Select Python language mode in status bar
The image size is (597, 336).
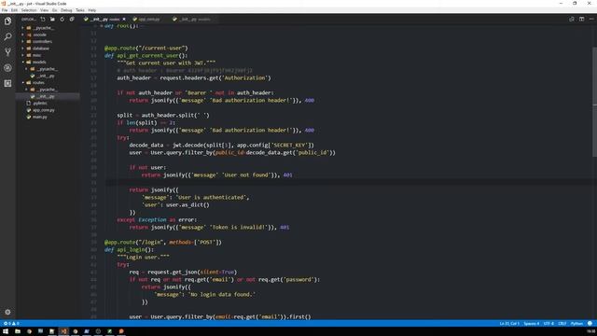576,324
